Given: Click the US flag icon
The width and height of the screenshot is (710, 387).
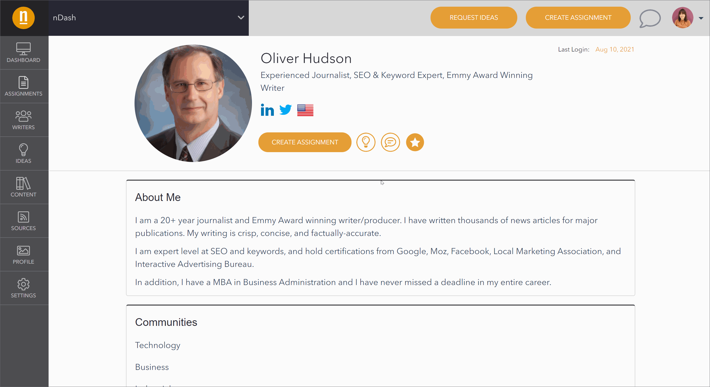Looking at the screenshot, I should pos(305,110).
